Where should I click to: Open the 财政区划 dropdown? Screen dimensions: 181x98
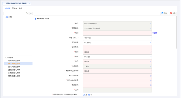pyautogui.click(x=117, y=28)
